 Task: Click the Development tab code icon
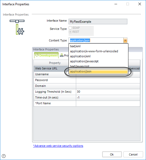click(37, 55)
